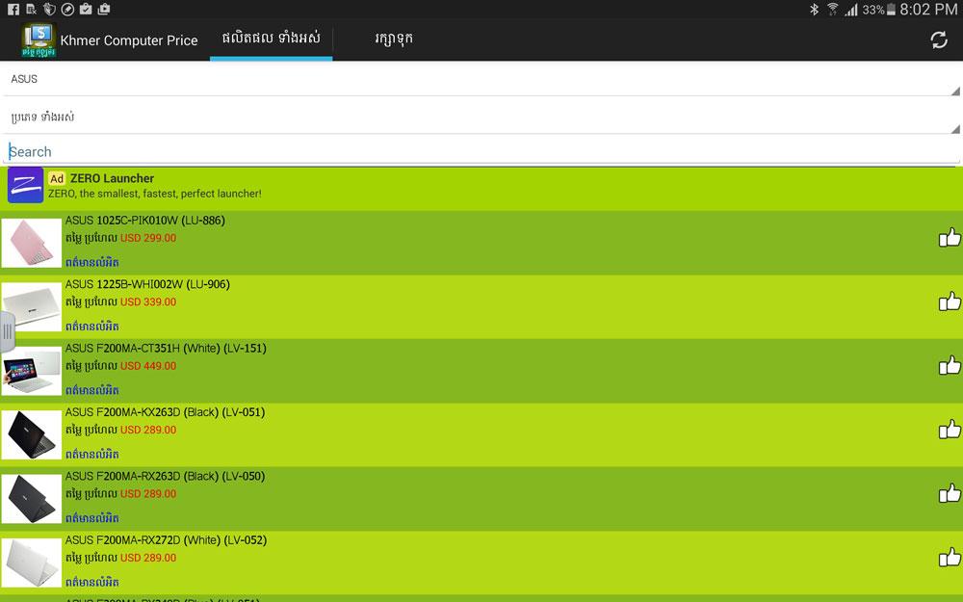Open the Facebook notification in status bar
Image resolution: width=963 pixels, height=602 pixels.
[x=13, y=10]
